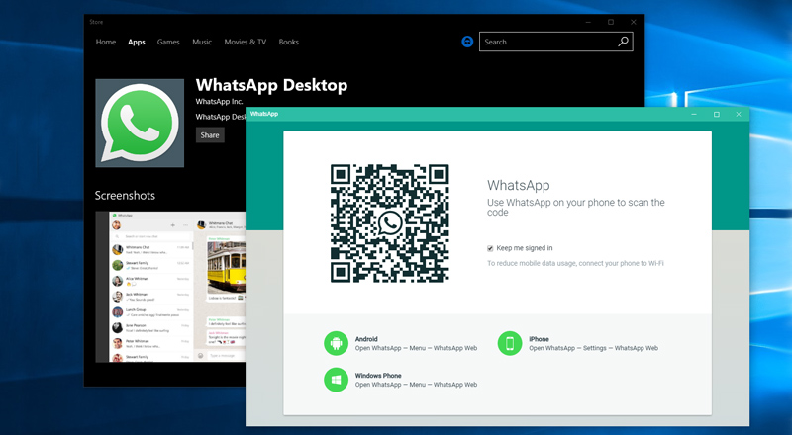Click the green Android icon
Viewport: 792px width, 435px height.
click(x=336, y=344)
